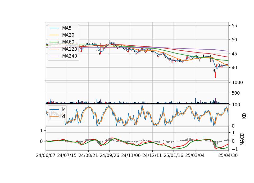This screenshot has height=183, width=254.
Task: Click the MA120 legend label
Action: [x=70, y=49]
